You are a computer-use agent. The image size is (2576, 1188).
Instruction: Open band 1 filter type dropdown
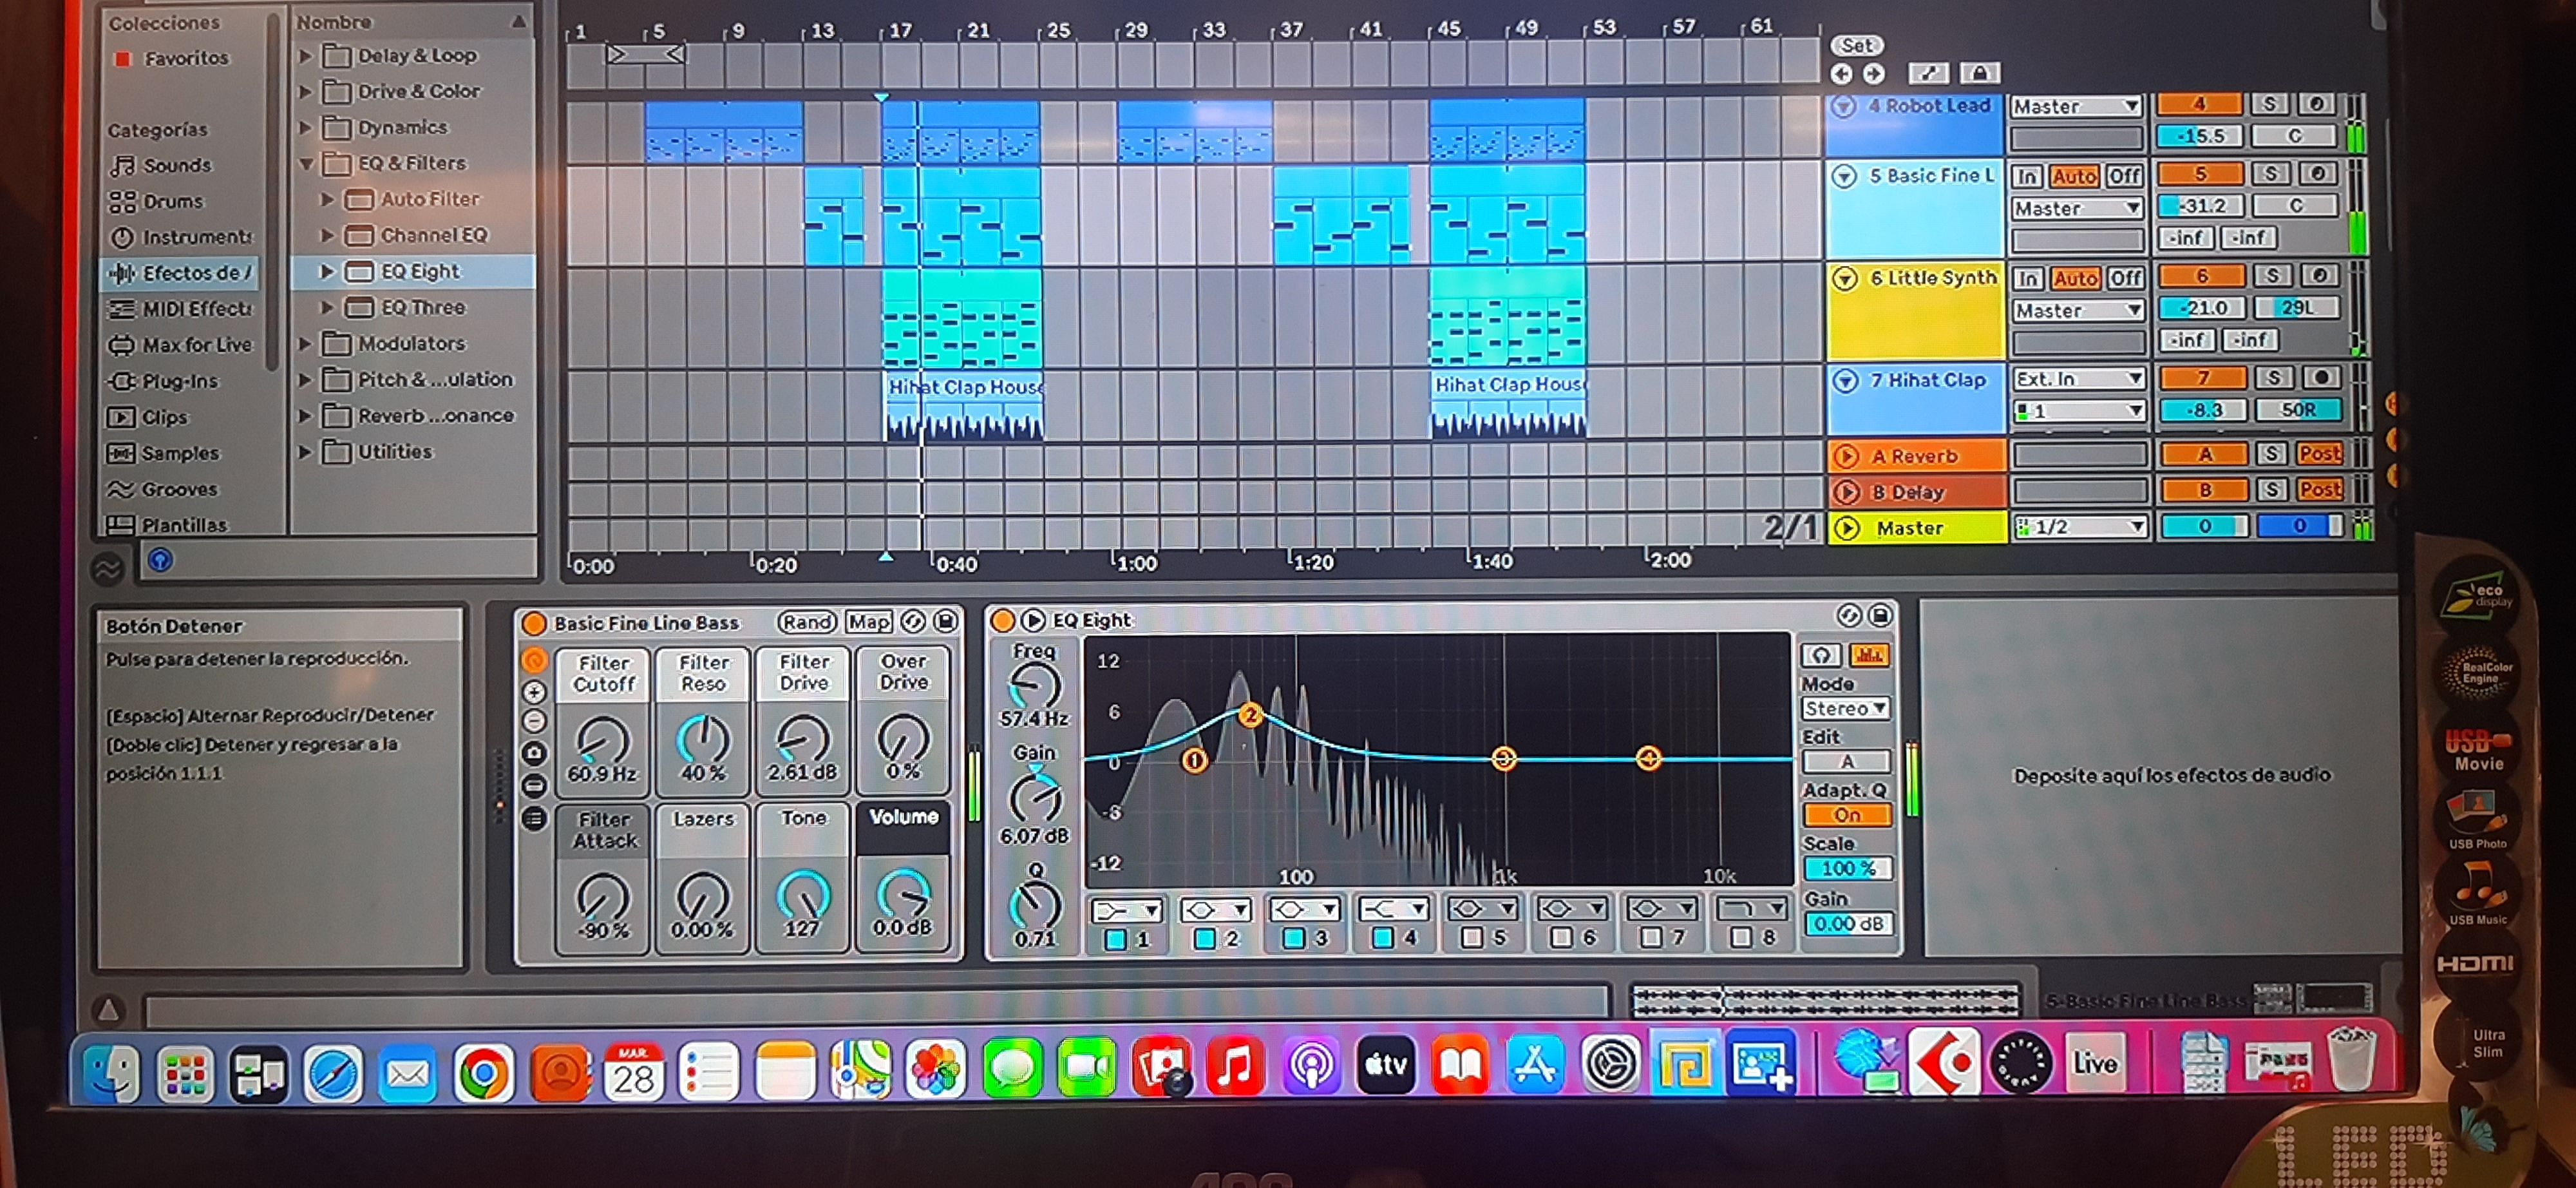[1126, 911]
